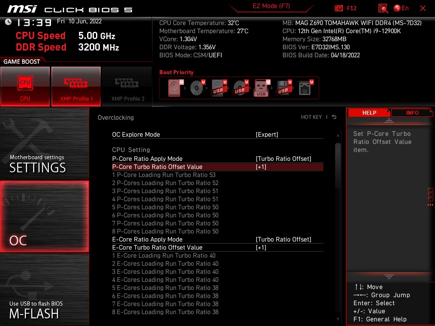The image size is (435, 326).
Task: Select the hard drive boot priority icon
Action: [174, 88]
